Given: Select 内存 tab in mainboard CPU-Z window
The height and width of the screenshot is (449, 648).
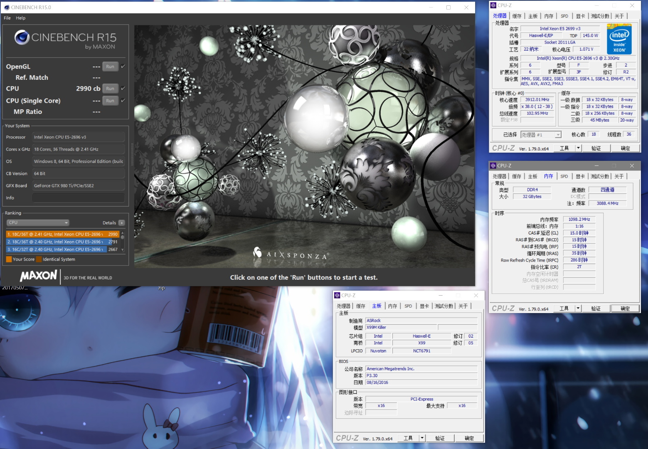Looking at the screenshot, I should click(392, 306).
